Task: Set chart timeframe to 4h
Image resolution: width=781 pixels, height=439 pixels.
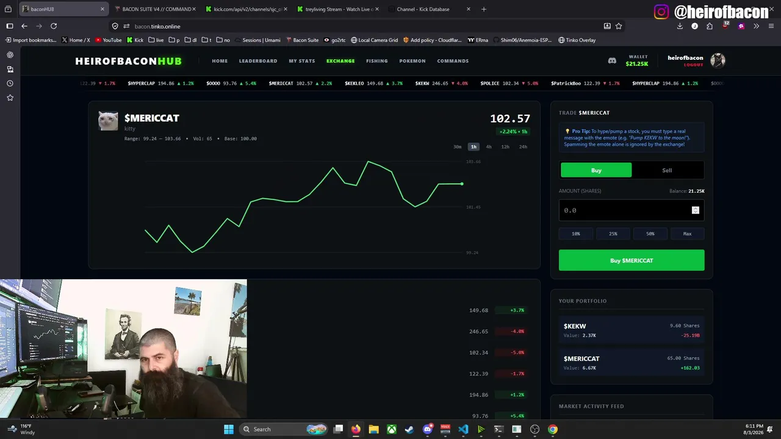Action: 489,147
